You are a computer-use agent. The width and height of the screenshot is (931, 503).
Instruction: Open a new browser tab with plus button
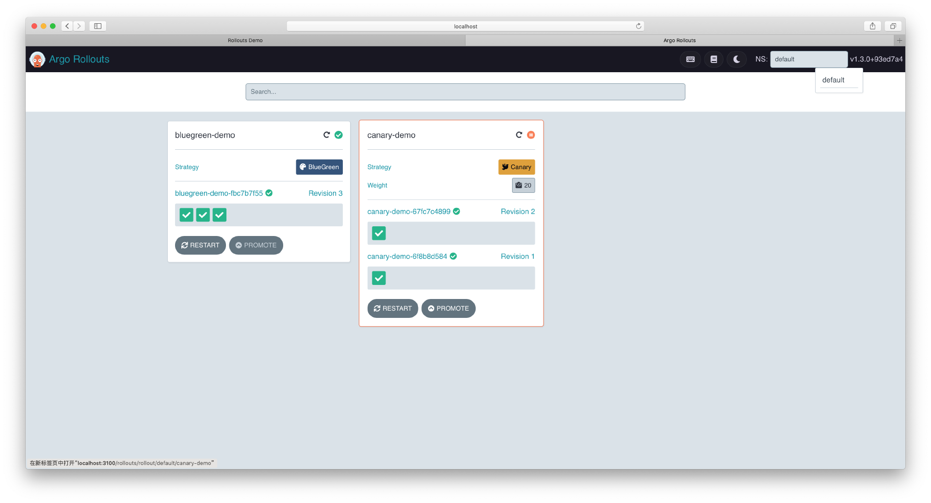[899, 40]
